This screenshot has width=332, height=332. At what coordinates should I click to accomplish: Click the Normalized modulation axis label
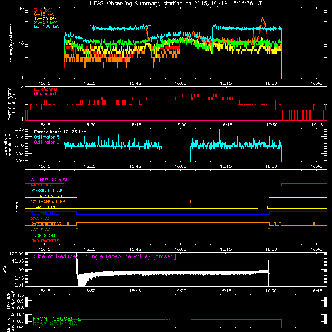(8, 145)
